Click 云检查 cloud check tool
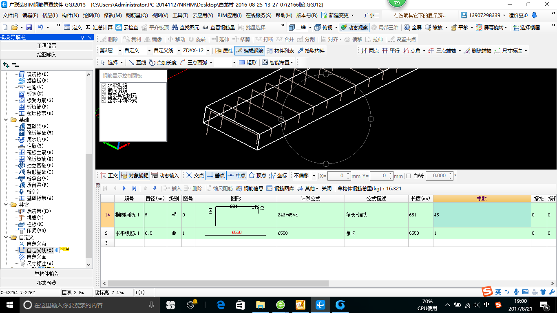Image resolution: width=557 pixels, height=313 pixels. [x=127, y=28]
